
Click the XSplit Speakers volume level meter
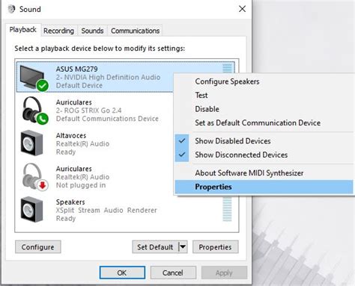point(227,209)
